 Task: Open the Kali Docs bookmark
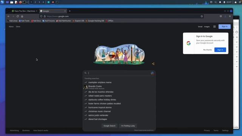pyautogui.click(x=36, y=21)
